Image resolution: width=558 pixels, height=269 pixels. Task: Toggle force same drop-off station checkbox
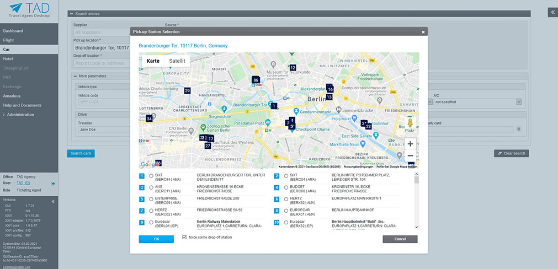pos(184,238)
